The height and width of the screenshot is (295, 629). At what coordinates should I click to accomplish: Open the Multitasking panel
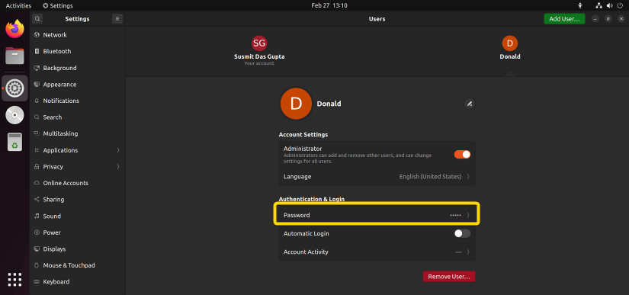[78, 133]
